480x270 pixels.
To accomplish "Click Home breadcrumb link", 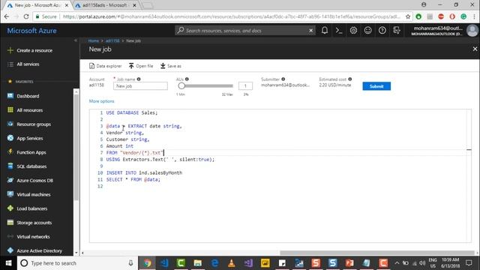I will tap(93, 40).
